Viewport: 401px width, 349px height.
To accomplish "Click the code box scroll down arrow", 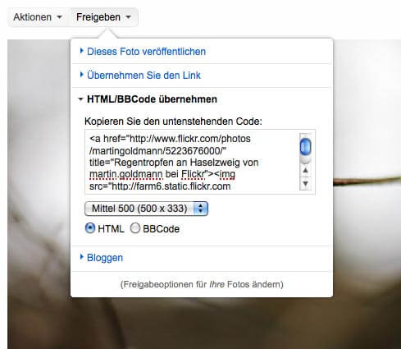I will 305,184.
